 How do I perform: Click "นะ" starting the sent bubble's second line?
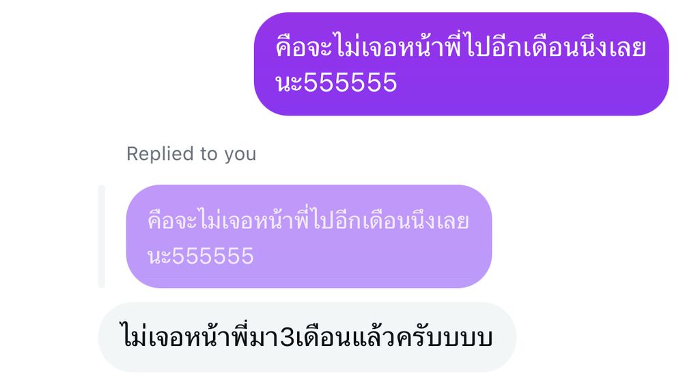pyautogui.click(x=289, y=83)
